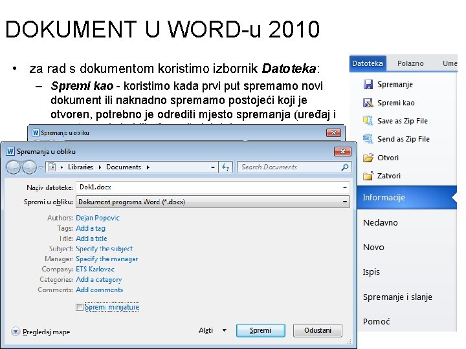Viewport: 466px width, 349px height.
Task: Click the back navigation arrow in dialog
Action: (x=14, y=167)
